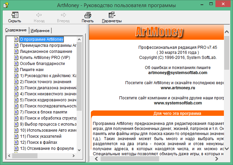Open topic 11) Поиск указателей
Viewport: 233px width, 165px height.
pyautogui.click(x=41, y=136)
